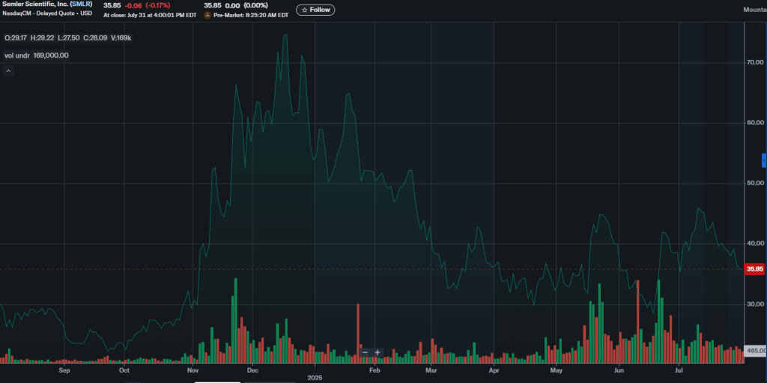The image size is (767, 383).
Task: Click the SMLR ticker symbol link
Action: (x=81, y=4)
